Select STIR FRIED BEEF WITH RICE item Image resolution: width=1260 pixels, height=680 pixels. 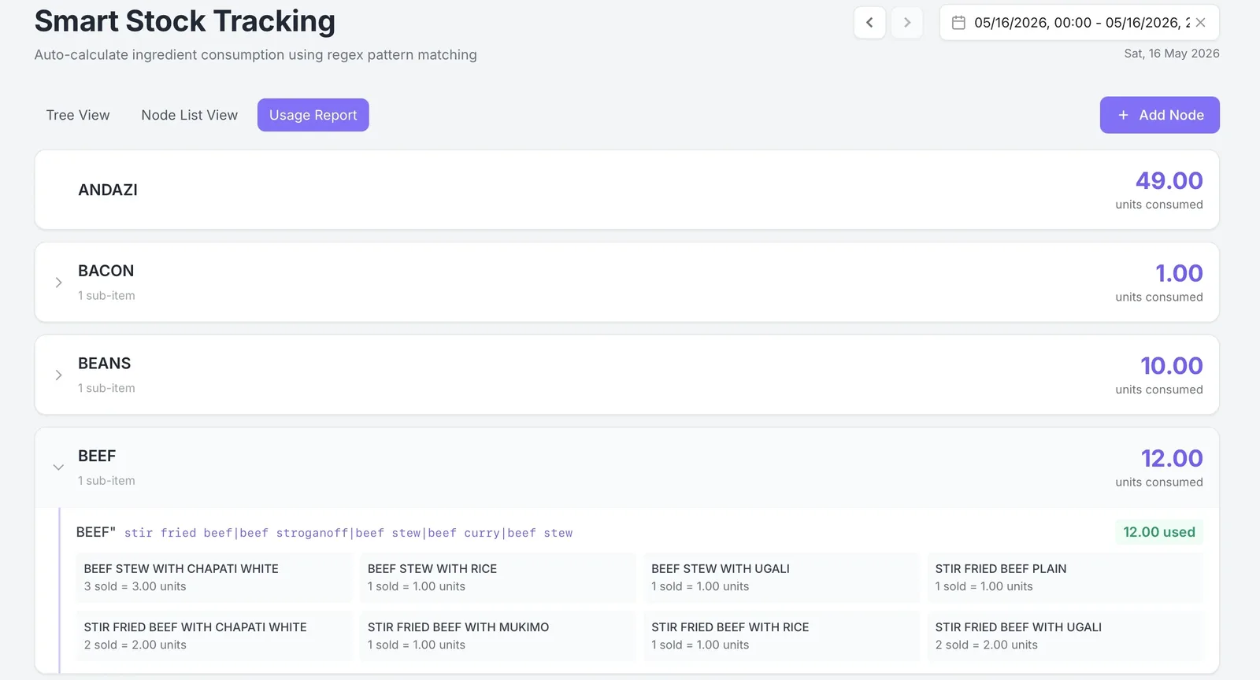(x=781, y=636)
